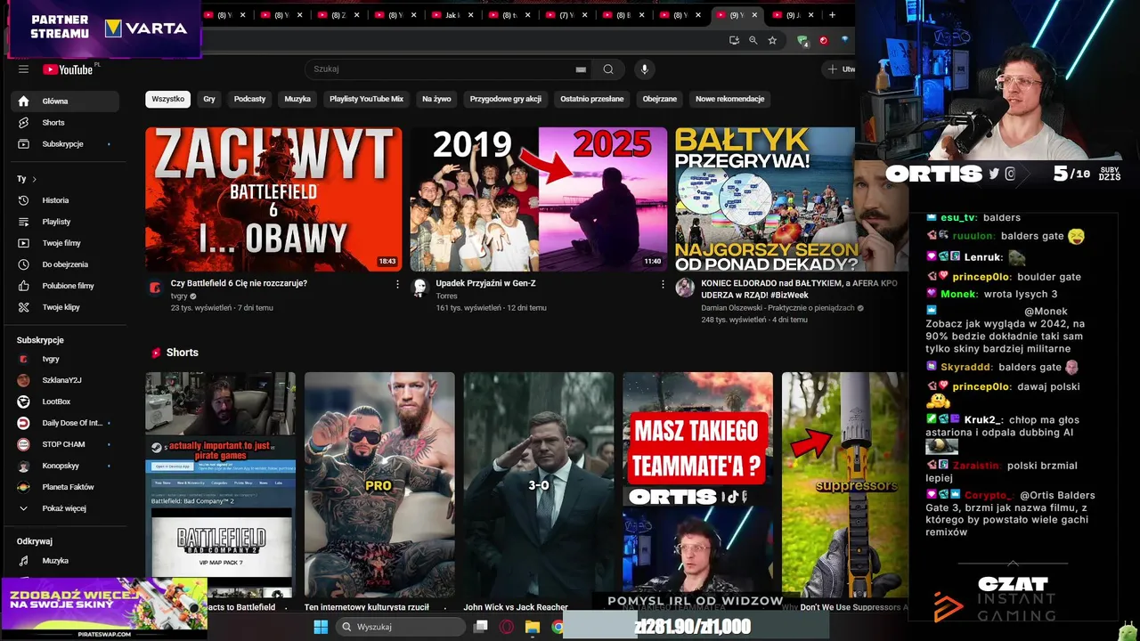1140x641 pixels.
Task: Open Twoje klipy in the sidebar
Action: point(65,307)
